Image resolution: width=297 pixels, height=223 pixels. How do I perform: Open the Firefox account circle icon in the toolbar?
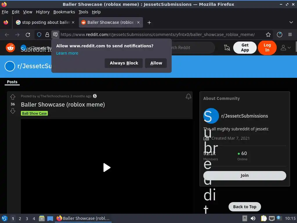[280, 35]
